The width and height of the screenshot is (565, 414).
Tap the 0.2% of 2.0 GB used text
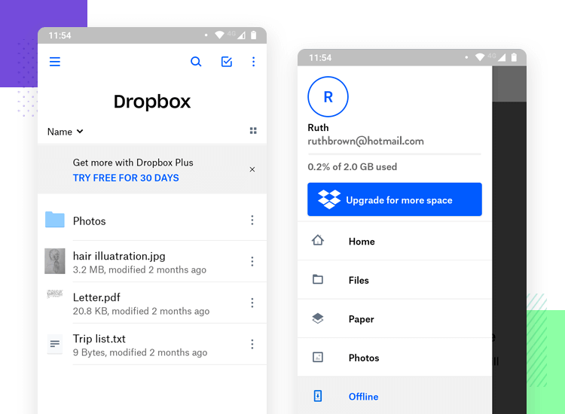click(x=353, y=167)
